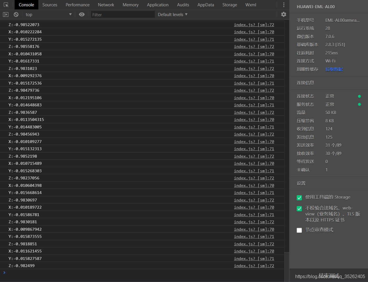Image resolution: width=368 pixels, height=282 pixels.
Task: Enable 节点审查模式 checkbox
Action: point(299,230)
